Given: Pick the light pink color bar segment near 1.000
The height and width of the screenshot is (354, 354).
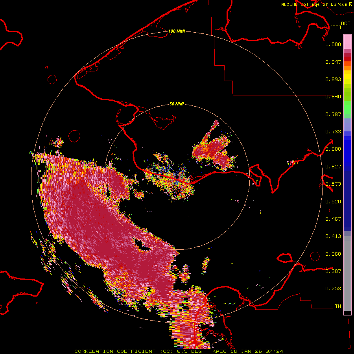Looking at the screenshot, I should tap(347, 42).
